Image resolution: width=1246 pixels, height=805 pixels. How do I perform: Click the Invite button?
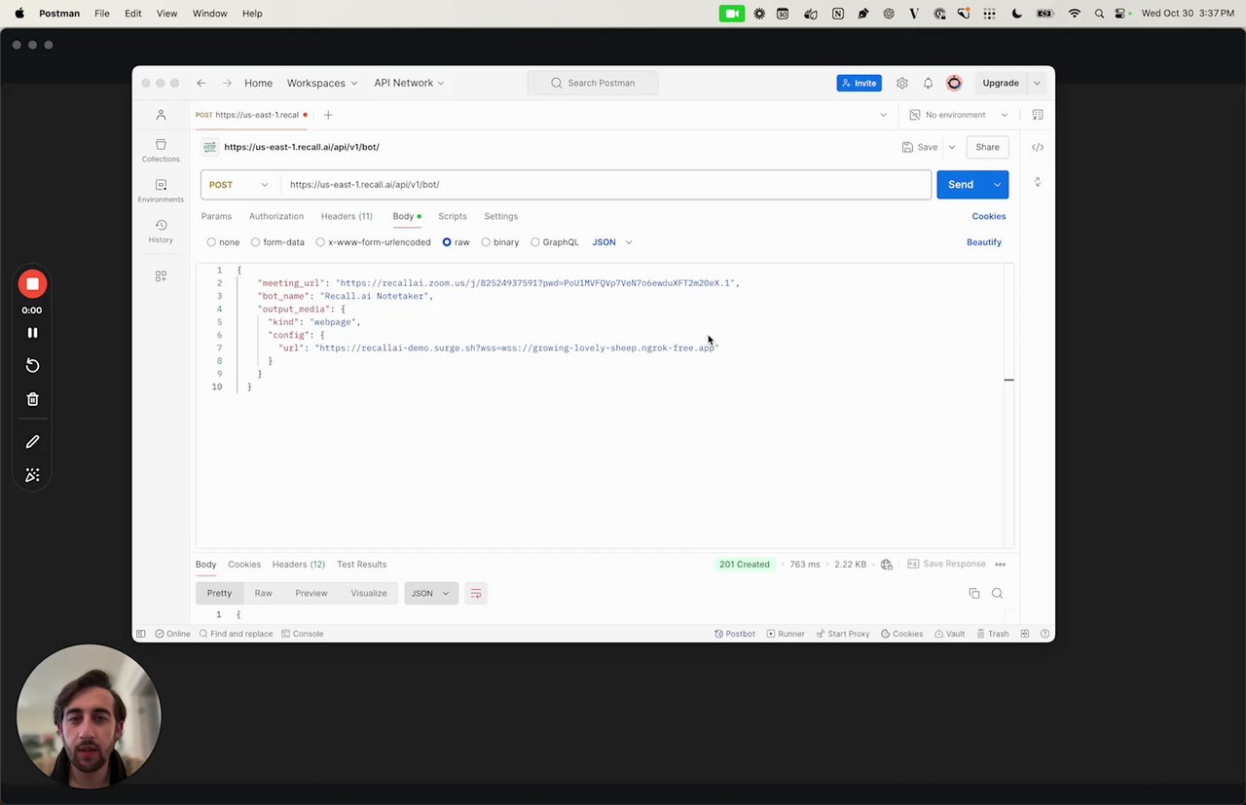pos(859,83)
